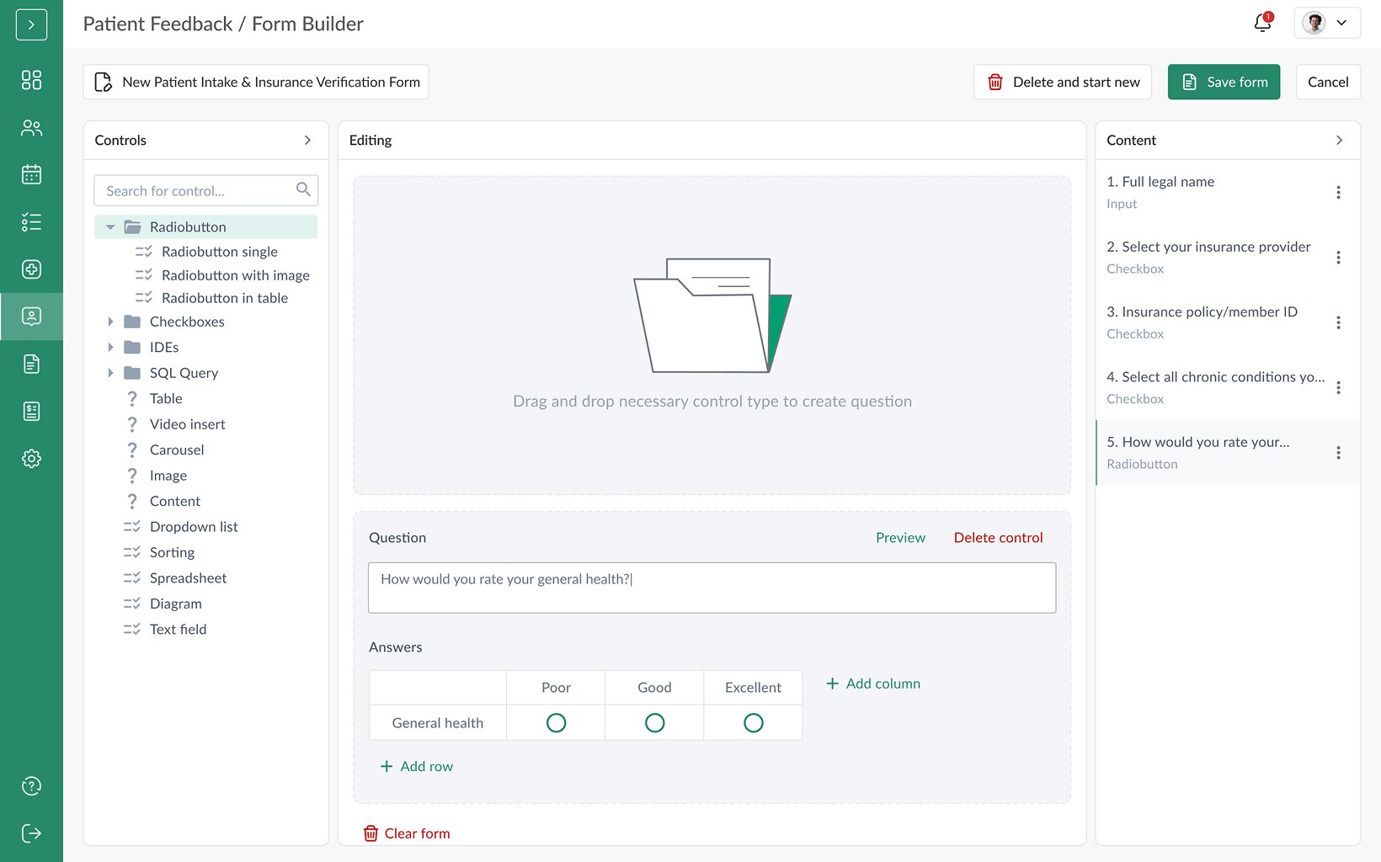The height and width of the screenshot is (862, 1381).
Task: Select the Diagram control
Action: [x=175, y=604]
